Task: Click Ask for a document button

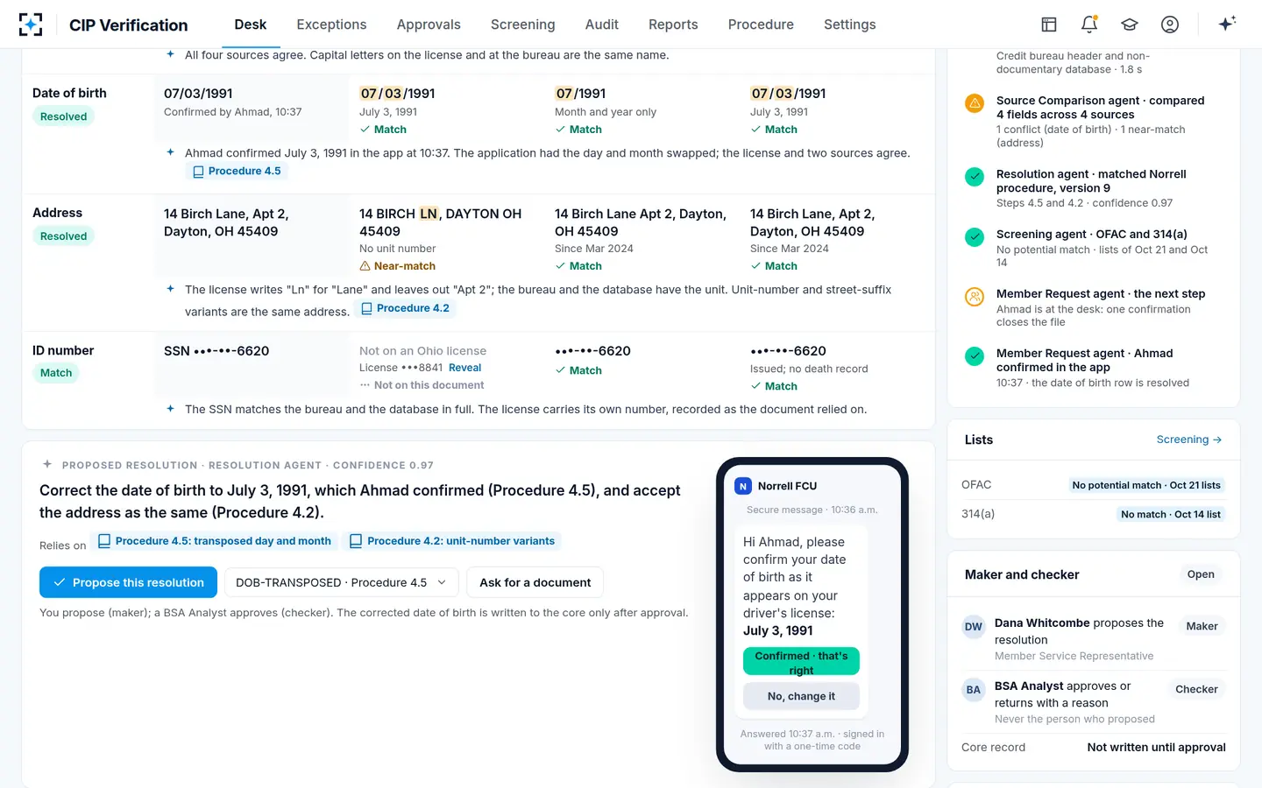Action: [x=535, y=582]
